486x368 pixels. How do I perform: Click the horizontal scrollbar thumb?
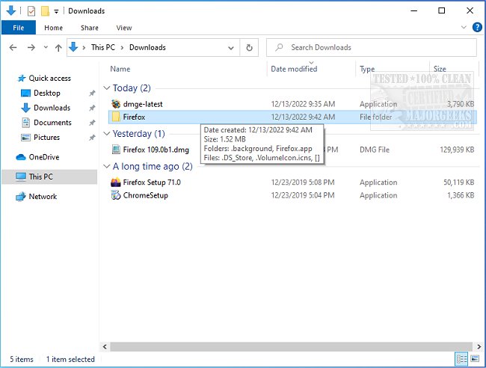(x=292, y=346)
